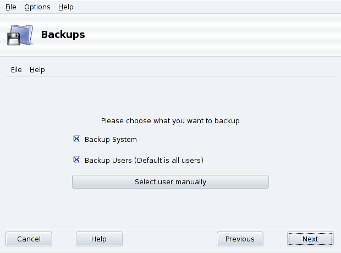Go back with the Previous button
The height and width of the screenshot is (253, 341).
coord(240,239)
